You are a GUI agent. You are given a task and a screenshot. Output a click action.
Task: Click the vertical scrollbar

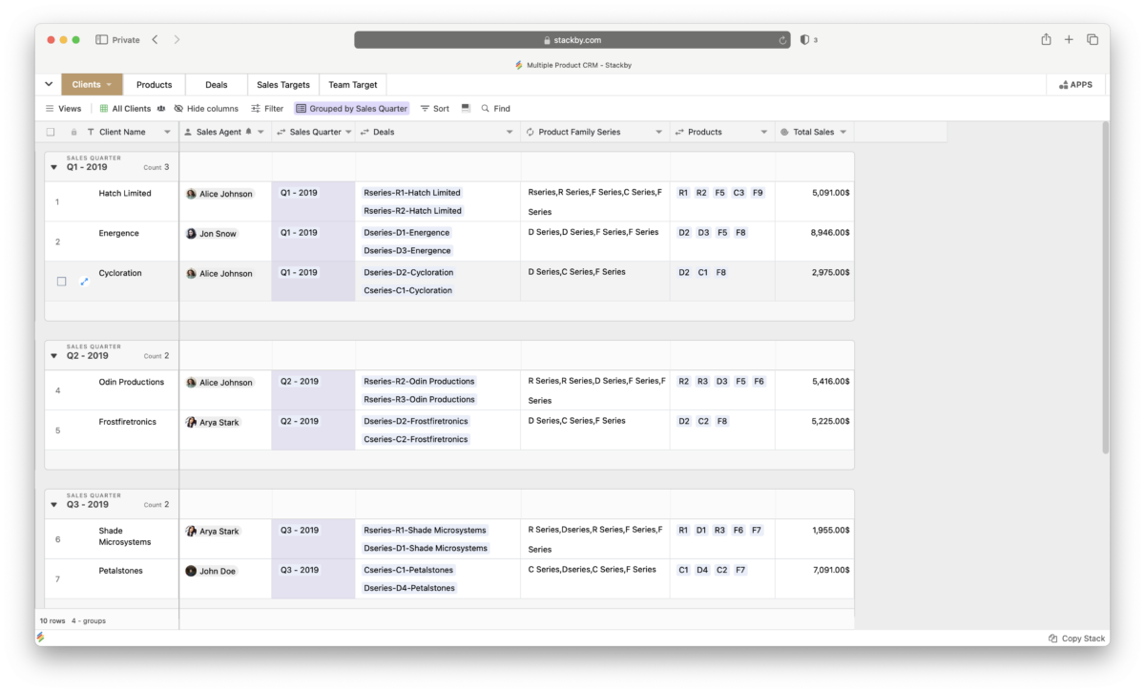(1105, 286)
